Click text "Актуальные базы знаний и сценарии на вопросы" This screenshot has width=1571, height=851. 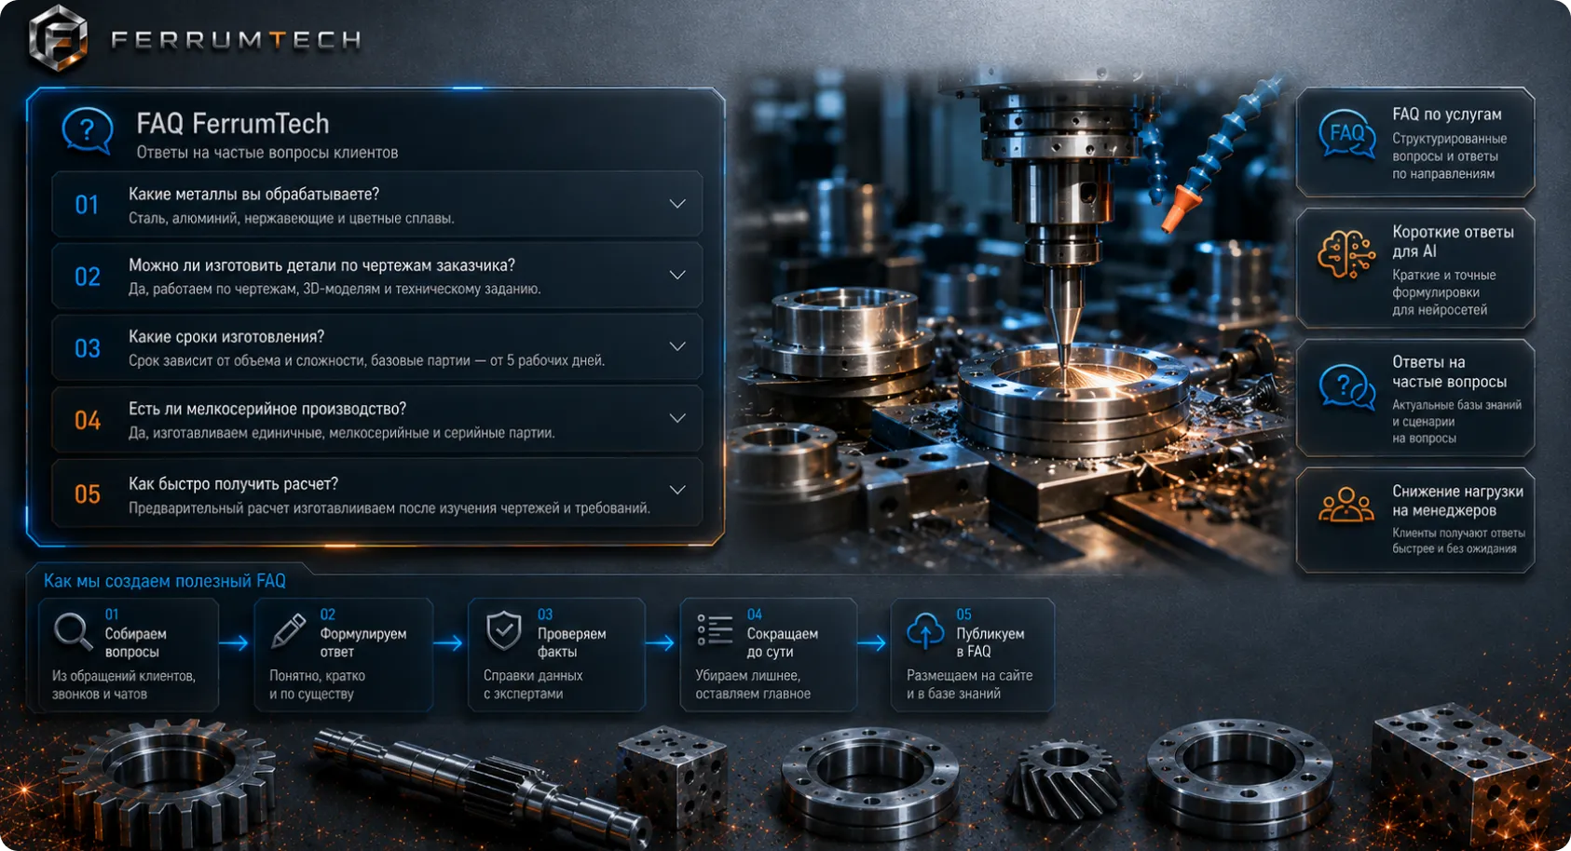pyautogui.click(x=1456, y=422)
